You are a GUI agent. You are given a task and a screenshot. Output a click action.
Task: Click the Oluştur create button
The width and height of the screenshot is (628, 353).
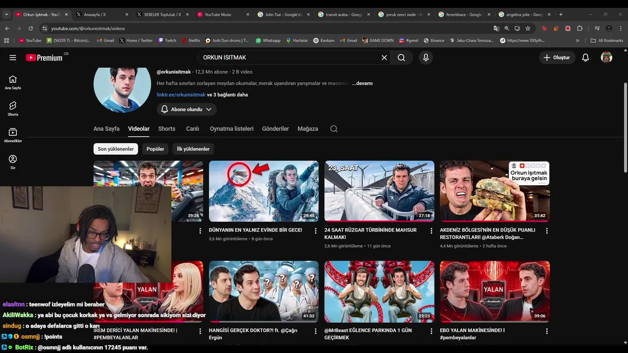[x=557, y=57]
